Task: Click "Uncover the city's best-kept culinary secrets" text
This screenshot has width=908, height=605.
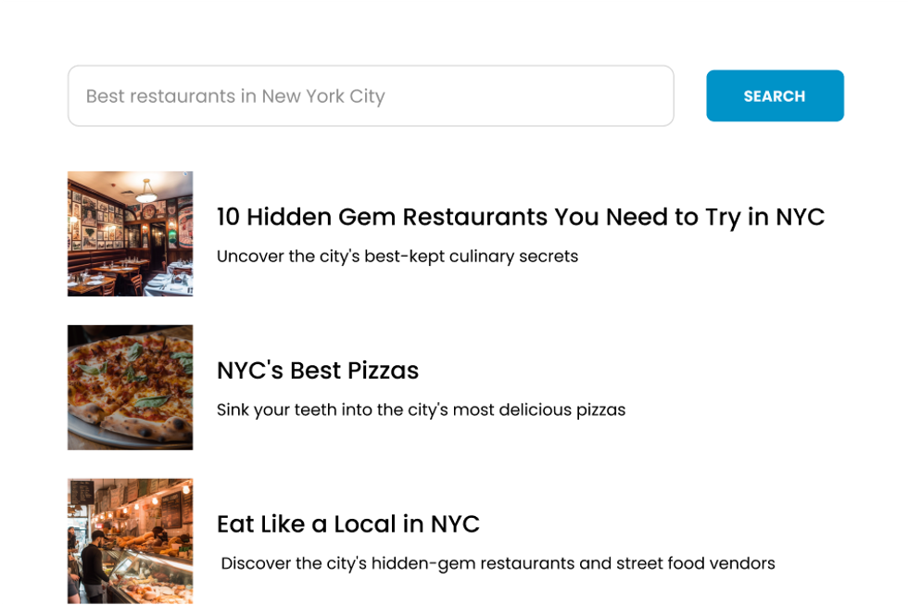Action: 397,257
